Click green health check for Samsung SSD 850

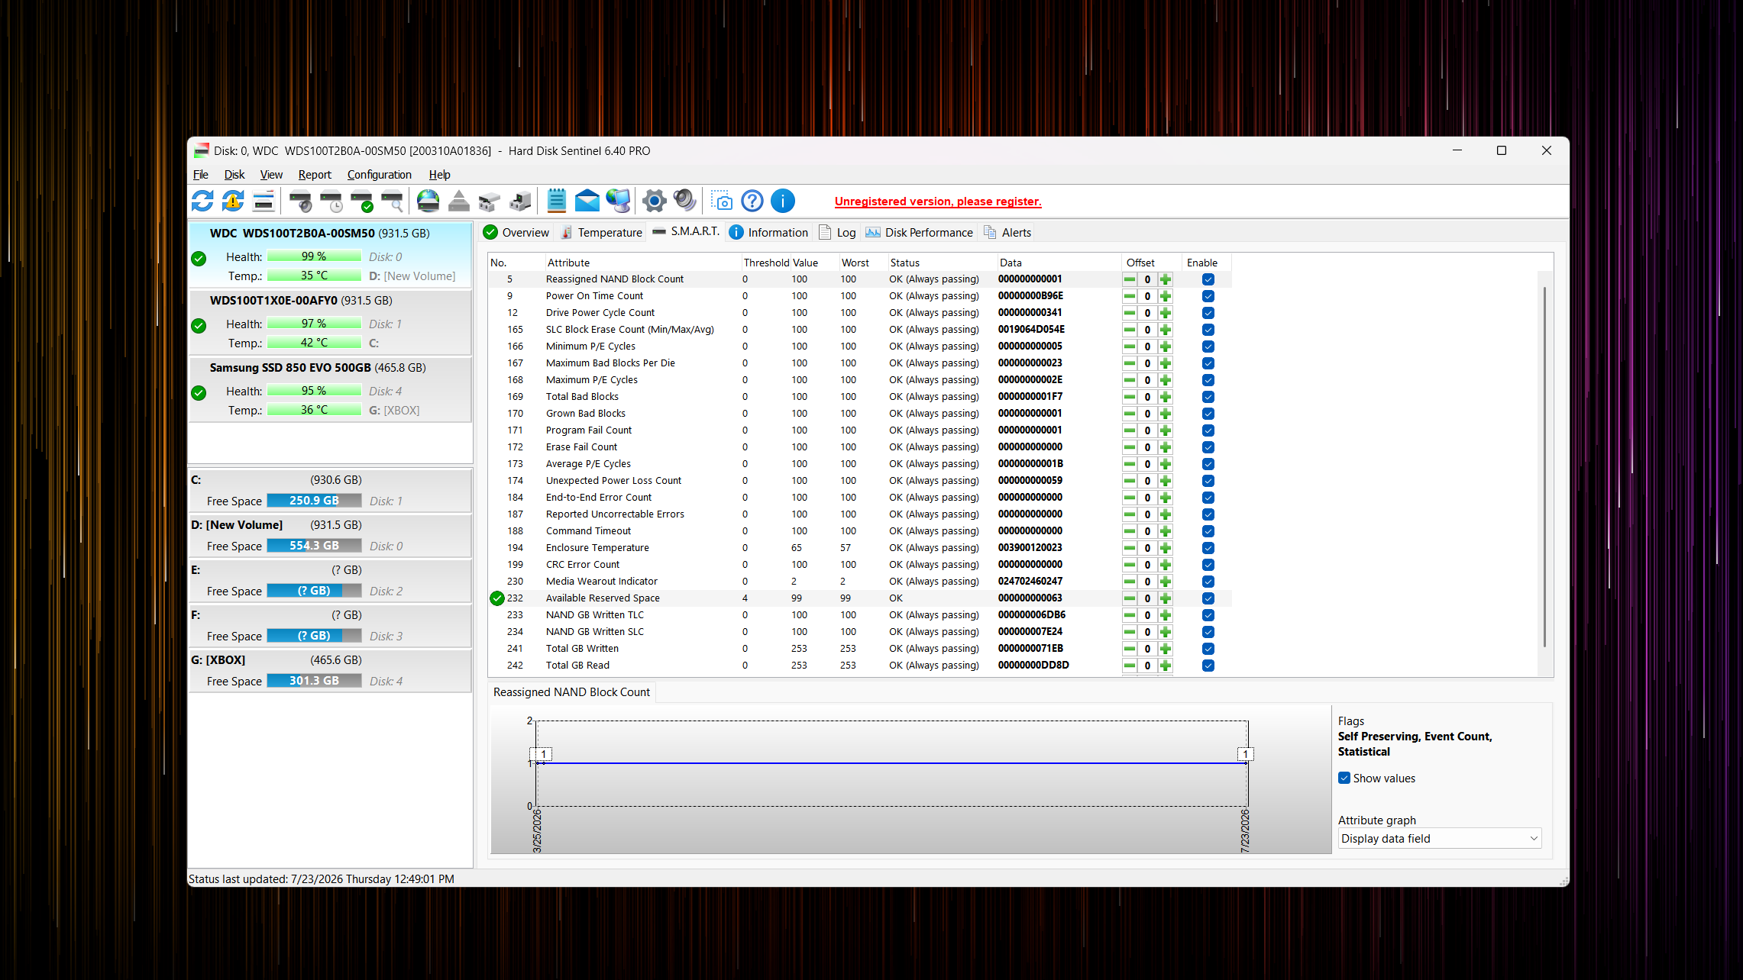coord(199,393)
